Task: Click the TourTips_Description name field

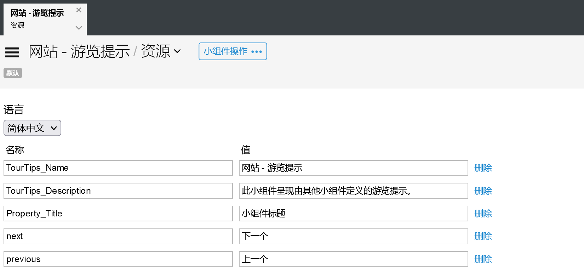Action: click(118, 191)
